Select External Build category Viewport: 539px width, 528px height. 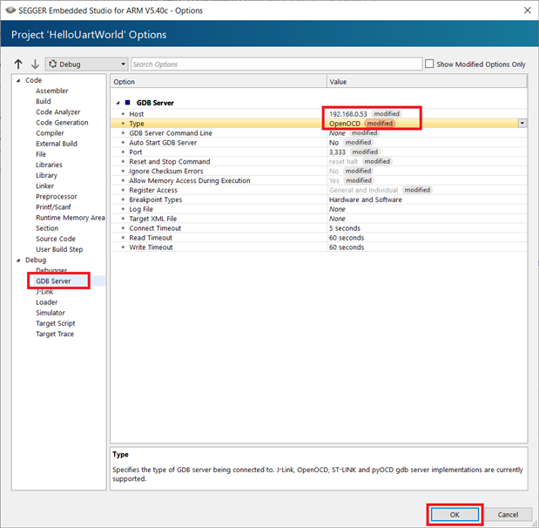57,144
